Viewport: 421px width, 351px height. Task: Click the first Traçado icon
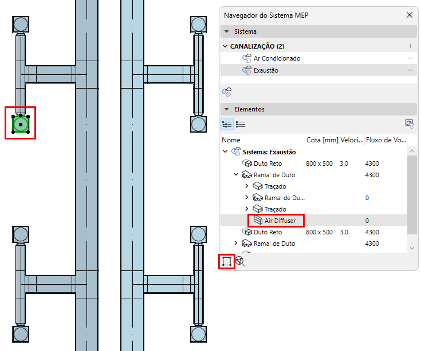coord(258,186)
